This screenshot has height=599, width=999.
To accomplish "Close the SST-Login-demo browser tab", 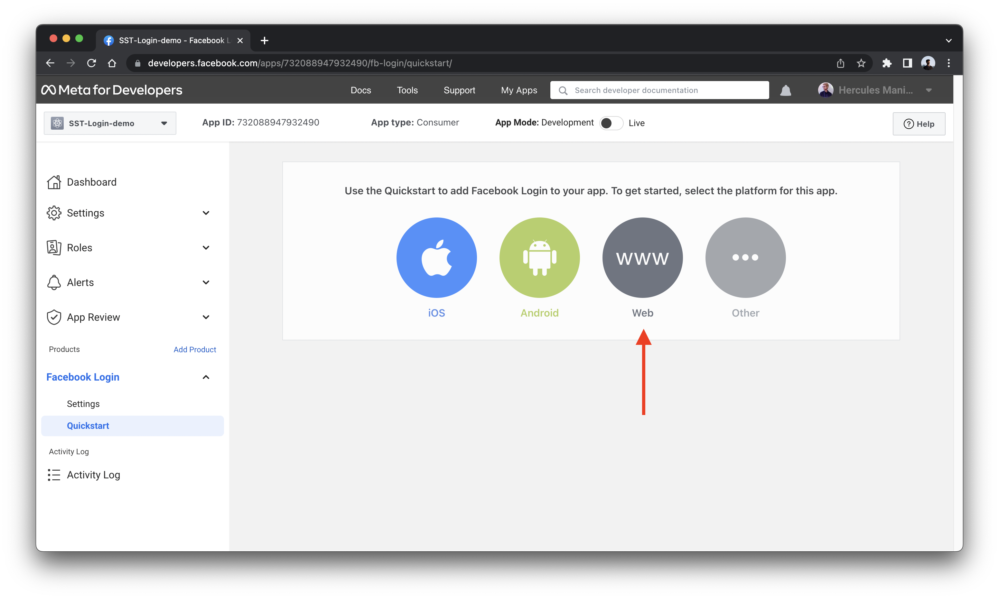I will [x=240, y=40].
